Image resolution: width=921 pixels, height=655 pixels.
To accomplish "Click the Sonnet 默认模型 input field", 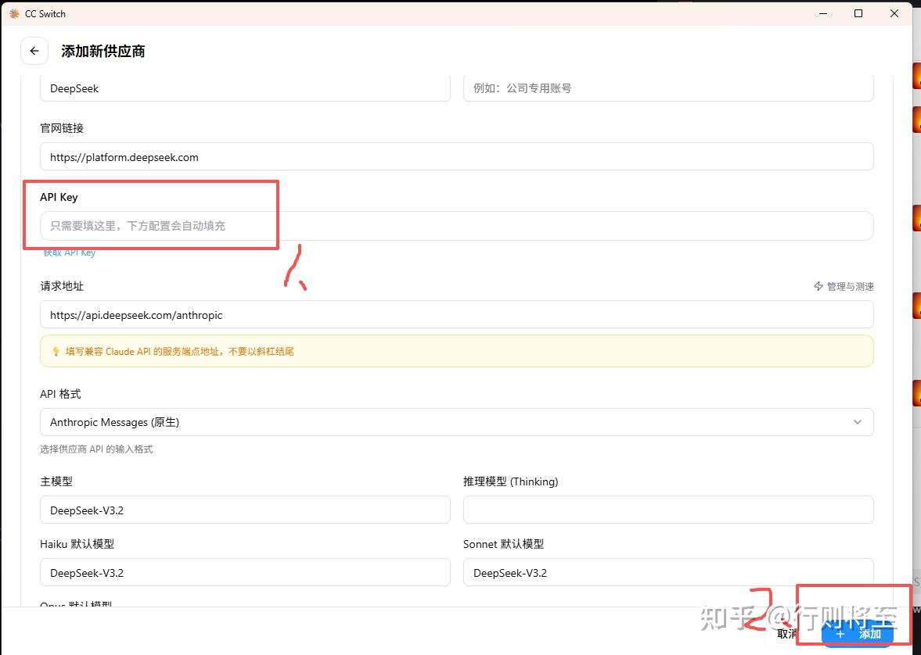I will pyautogui.click(x=668, y=572).
